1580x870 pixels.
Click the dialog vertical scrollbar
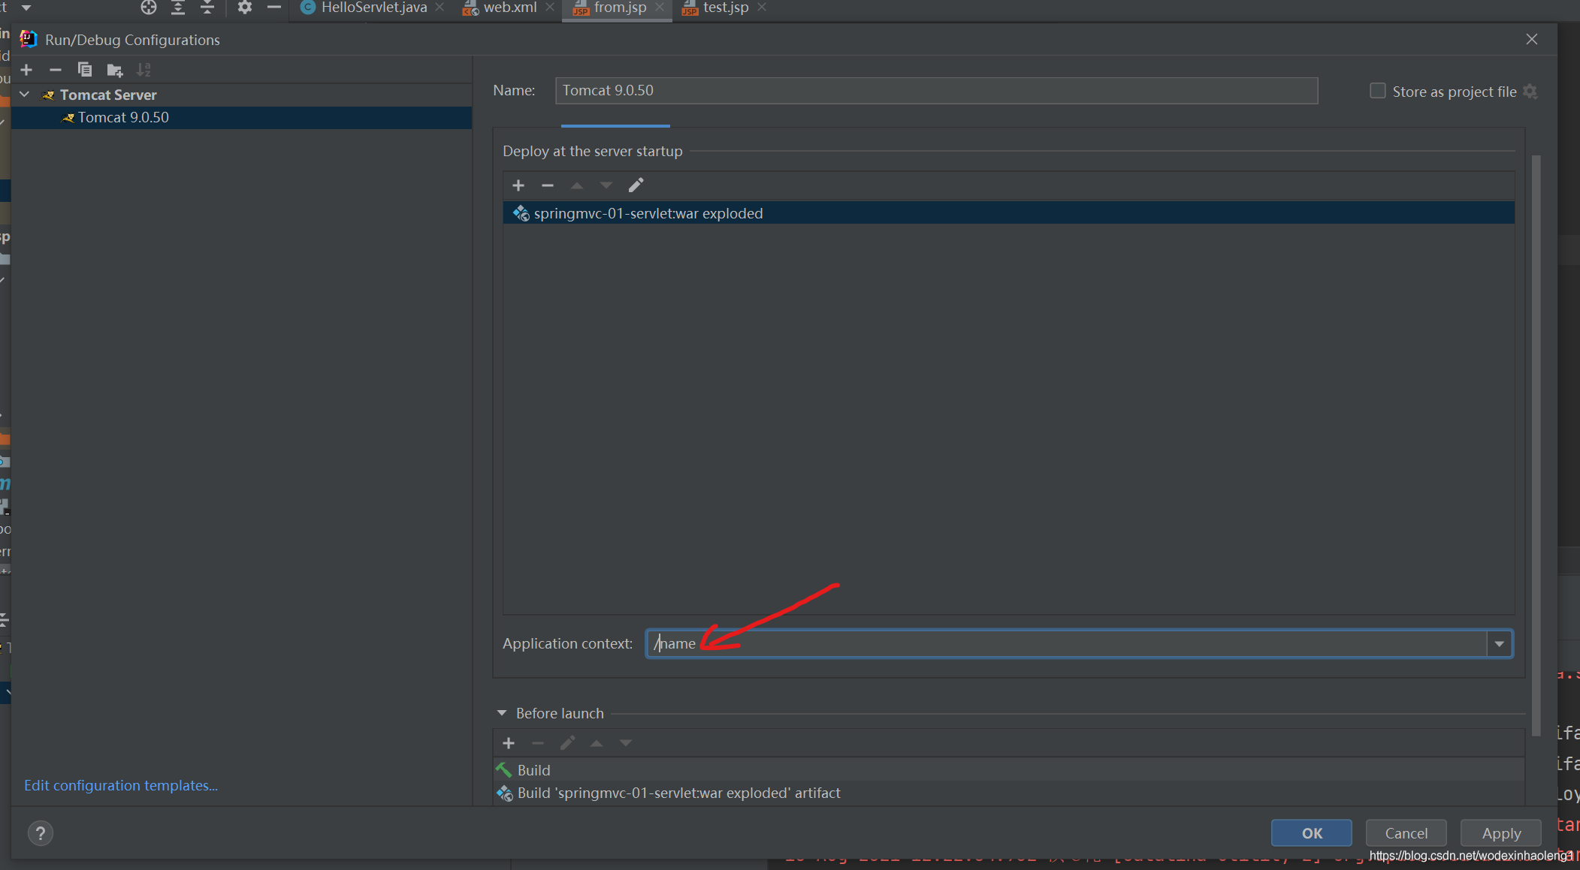1536,444
